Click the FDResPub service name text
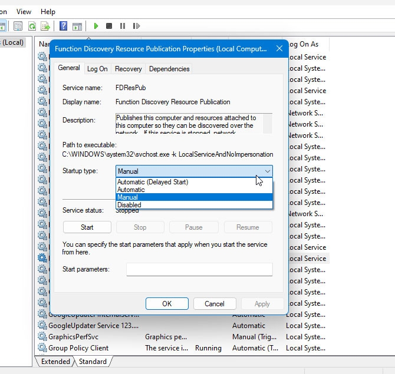The image size is (395, 374). point(130,88)
